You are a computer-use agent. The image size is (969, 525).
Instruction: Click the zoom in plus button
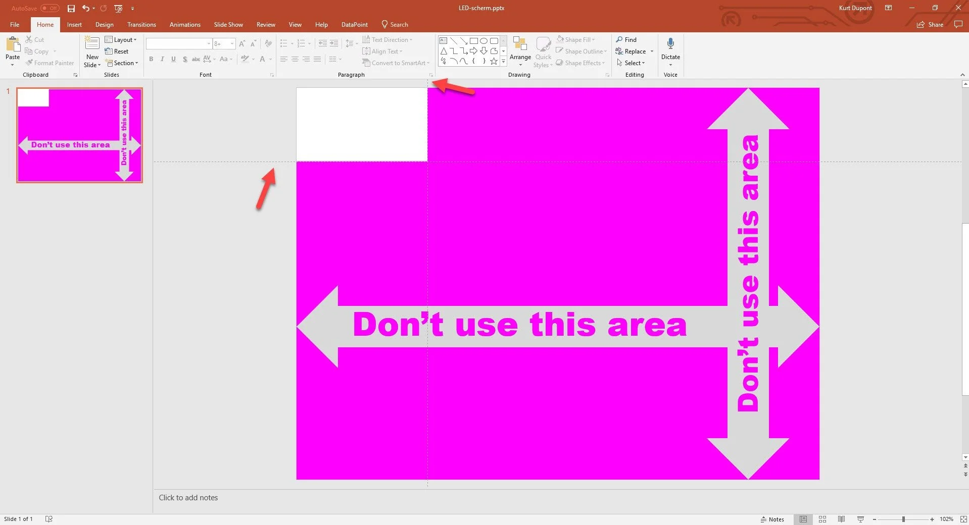pos(932,519)
